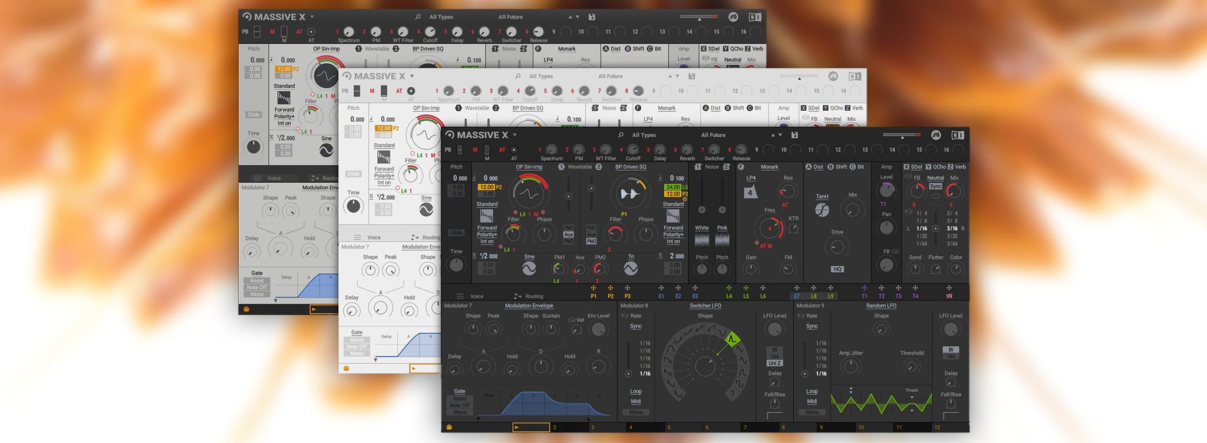Enable Uni Z polarity on Switcher LFO
This screenshot has height=443, width=1207.
click(x=774, y=363)
